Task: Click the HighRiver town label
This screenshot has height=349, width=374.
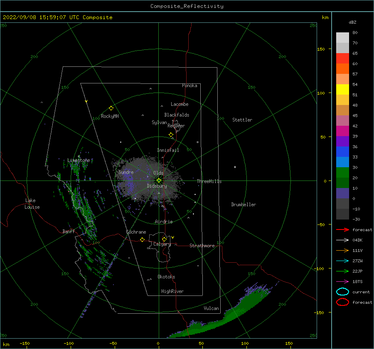Action: click(x=172, y=291)
